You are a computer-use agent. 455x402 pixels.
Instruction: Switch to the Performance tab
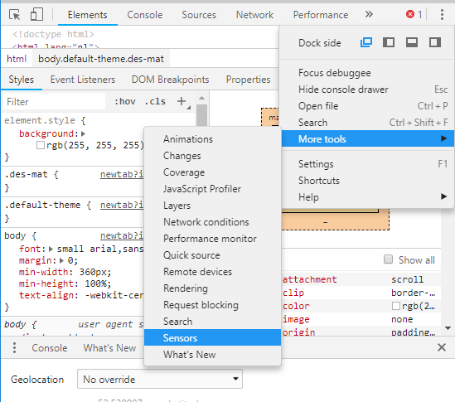tap(321, 15)
